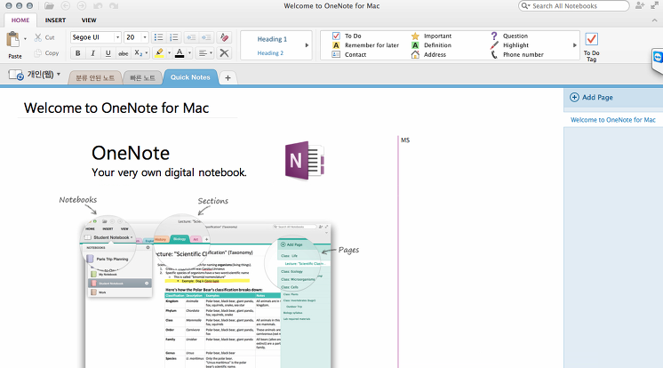Open the alignment dropdown arrow

pyautogui.click(x=211, y=52)
